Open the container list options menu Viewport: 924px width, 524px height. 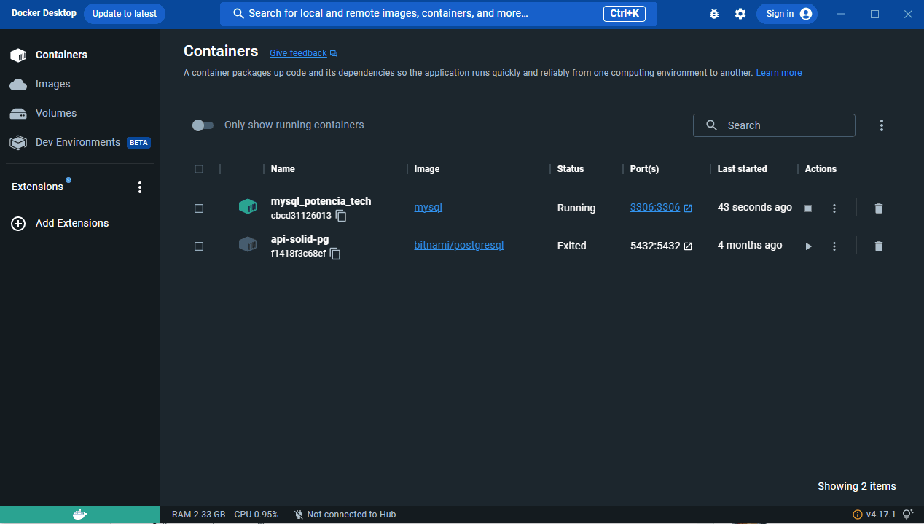pyautogui.click(x=881, y=125)
